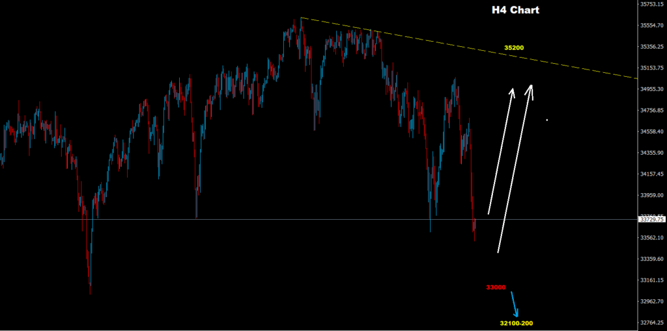Click the current price tag 33729.75
The image size is (667, 331).
click(x=651, y=220)
